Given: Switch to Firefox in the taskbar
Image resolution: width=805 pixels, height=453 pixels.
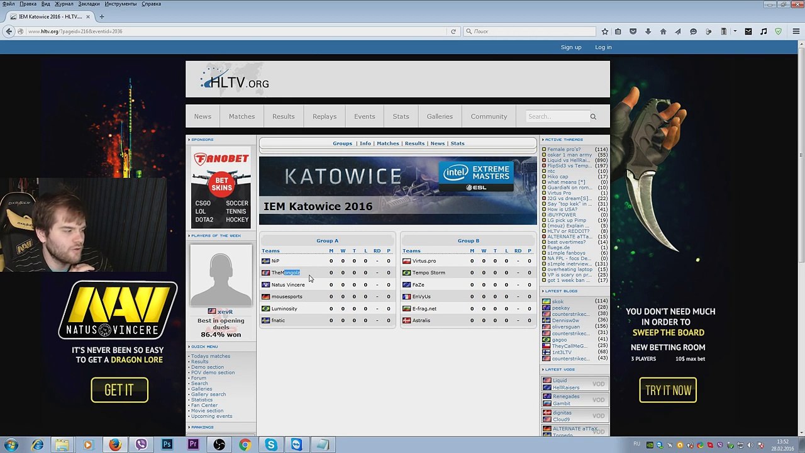Looking at the screenshot, I should (114, 445).
